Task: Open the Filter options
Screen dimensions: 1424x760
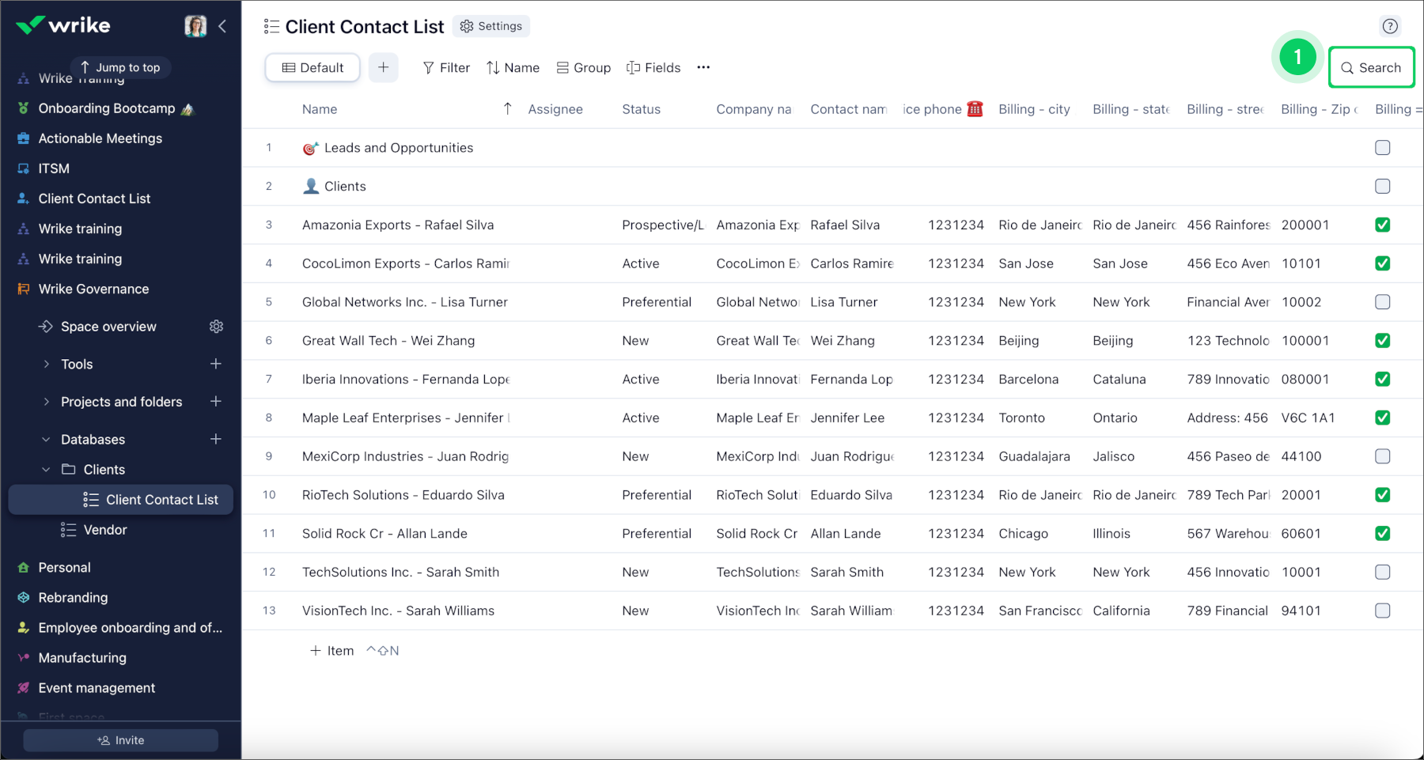Action: [x=446, y=67]
